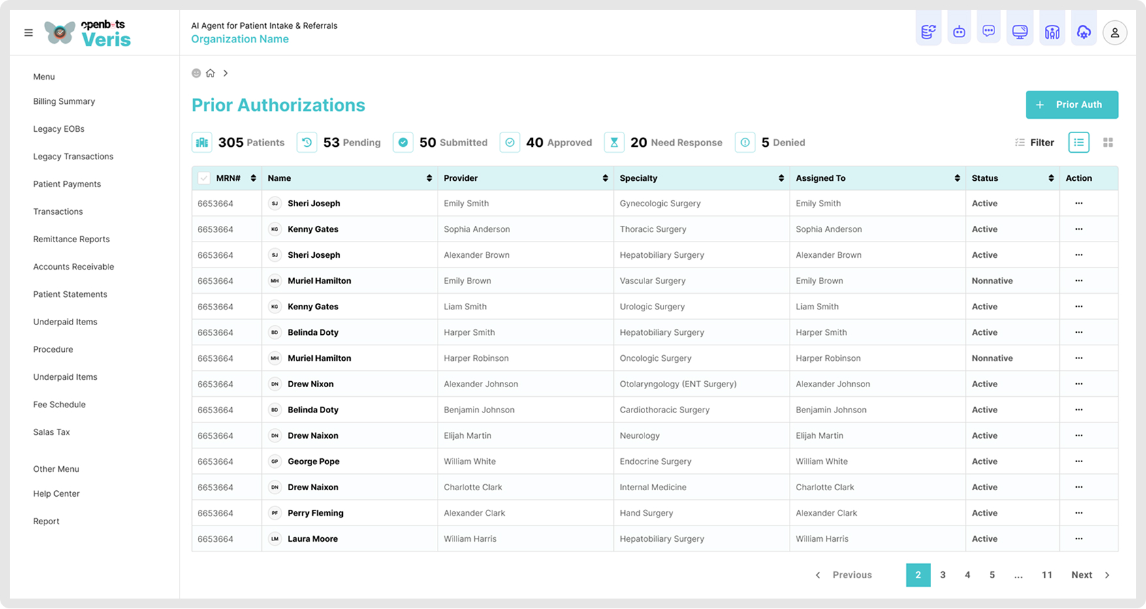
Task: Sort table by the Name column arrows
Action: click(x=429, y=178)
